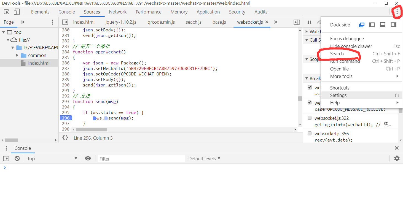Screen dimensions: 403x201
Task: Close the websocket.js file tab
Action: [267, 22]
